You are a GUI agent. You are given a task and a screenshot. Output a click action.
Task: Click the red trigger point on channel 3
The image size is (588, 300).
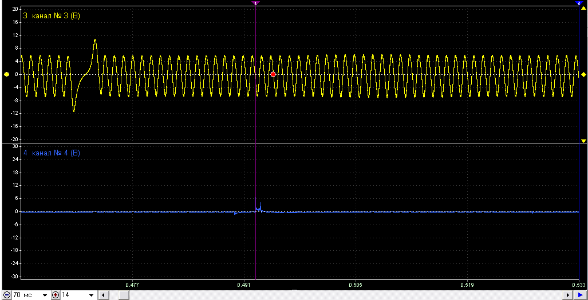pyautogui.click(x=273, y=74)
